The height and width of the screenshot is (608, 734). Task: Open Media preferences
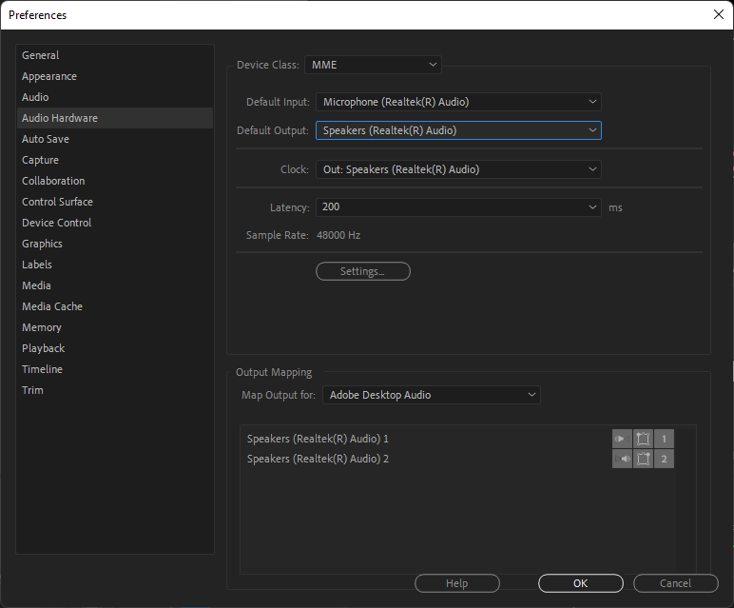[x=115, y=285]
